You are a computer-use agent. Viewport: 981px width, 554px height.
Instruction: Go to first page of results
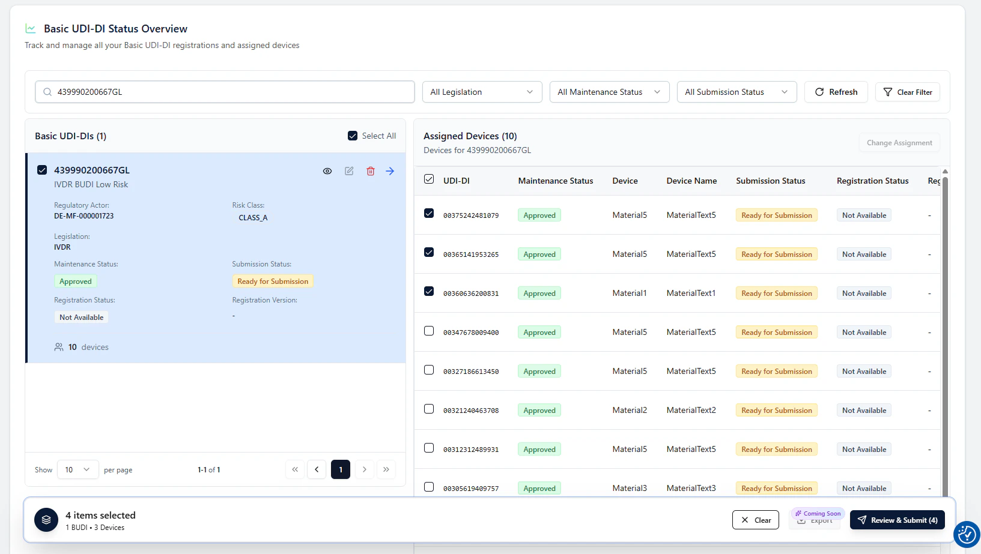coord(295,469)
